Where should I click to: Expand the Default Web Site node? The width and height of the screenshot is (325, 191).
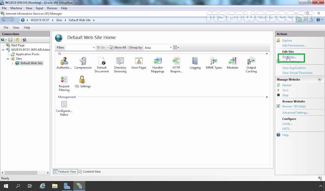(13, 63)
